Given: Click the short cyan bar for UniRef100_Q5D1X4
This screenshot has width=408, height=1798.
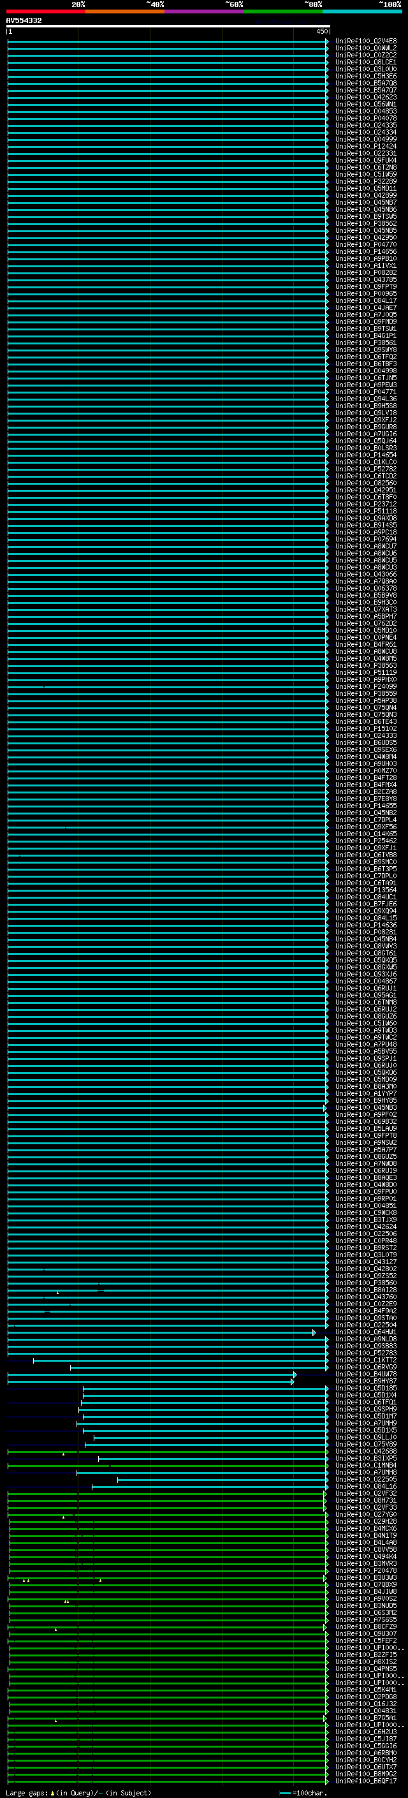Looking at the screenshot, I should point(206,1396).
